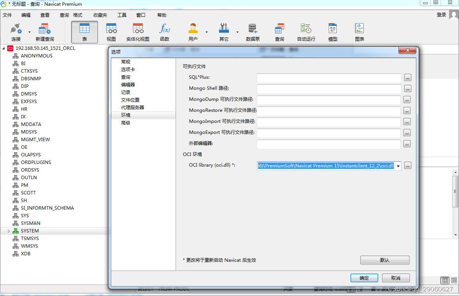Close the 选项 dialog with red X
459x296 pixels.
pos(407,51)
